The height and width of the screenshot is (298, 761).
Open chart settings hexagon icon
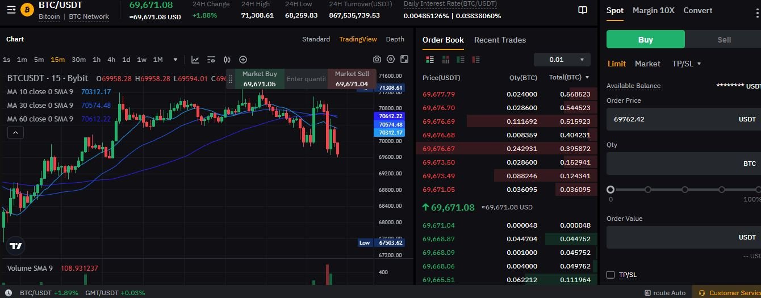pyautogui.click(x=391, y=60)
